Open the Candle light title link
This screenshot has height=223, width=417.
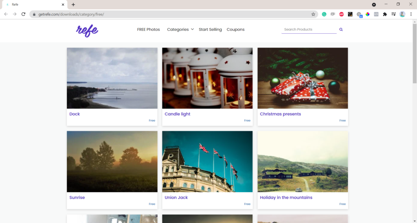(x=178, y=114)
